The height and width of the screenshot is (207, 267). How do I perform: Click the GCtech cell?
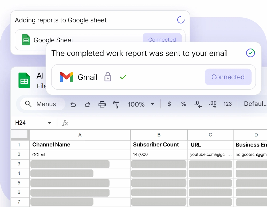point(80,154)
